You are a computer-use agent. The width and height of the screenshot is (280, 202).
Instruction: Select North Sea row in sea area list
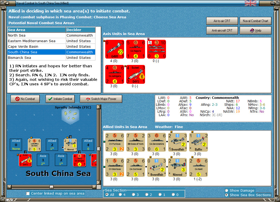51,35
